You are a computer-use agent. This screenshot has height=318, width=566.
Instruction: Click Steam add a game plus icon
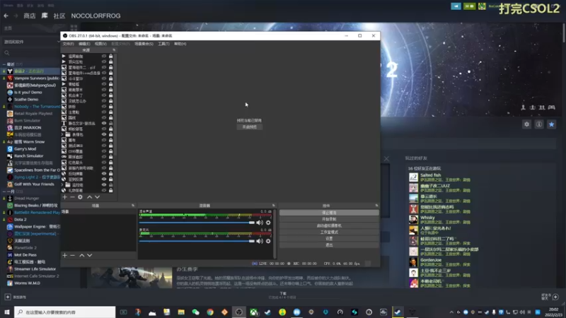click(8, 297)
